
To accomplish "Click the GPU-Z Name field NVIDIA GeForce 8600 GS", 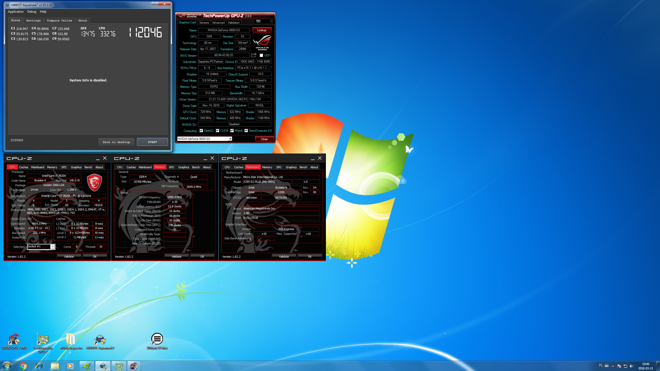I will click(x=224, y=30).
